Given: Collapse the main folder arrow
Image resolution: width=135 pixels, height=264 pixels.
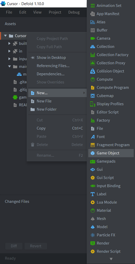Looking at the screenshot, I should [9, 67].
